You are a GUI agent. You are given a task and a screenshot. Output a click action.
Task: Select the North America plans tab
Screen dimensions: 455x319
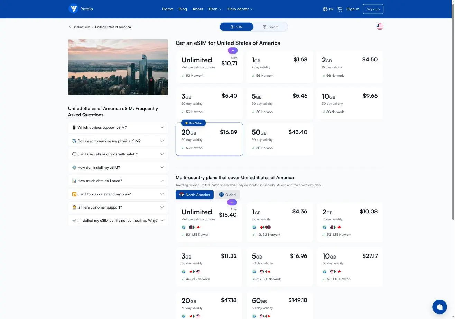pyautogui.click(x=195, y=195)
